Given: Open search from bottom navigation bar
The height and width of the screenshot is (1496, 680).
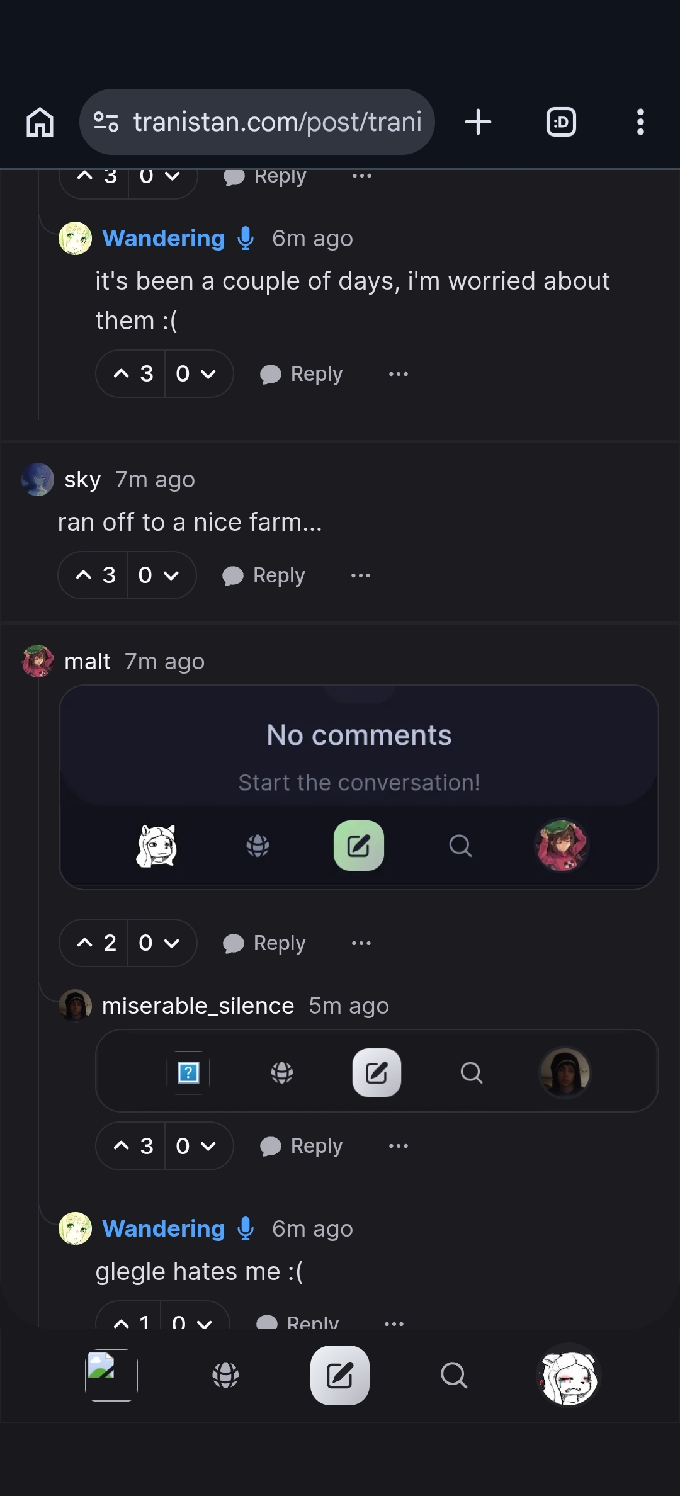Looking at the screenshot, I should pos(453,1375).
